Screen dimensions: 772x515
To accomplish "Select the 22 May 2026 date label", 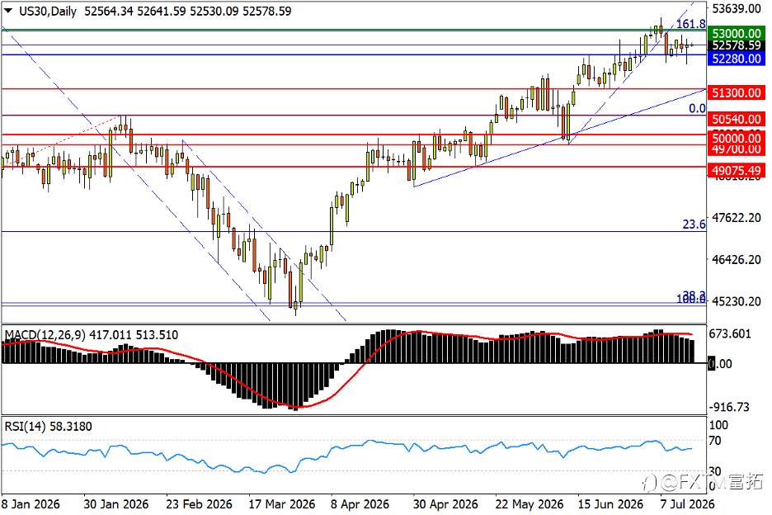I will (530, 504).
